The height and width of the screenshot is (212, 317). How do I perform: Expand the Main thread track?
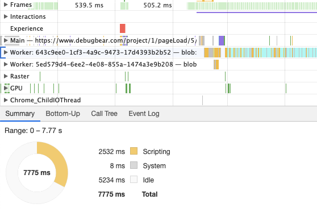6,40
